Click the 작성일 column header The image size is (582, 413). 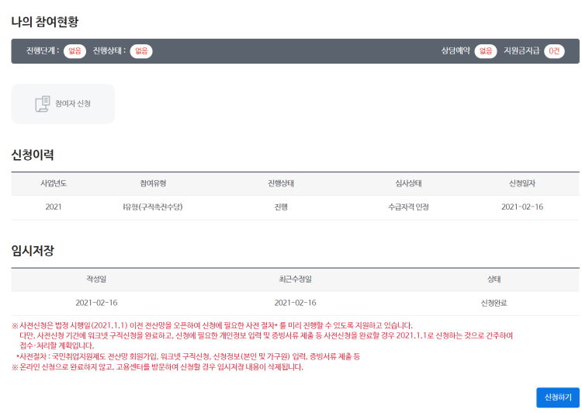click(x=96, y=279)
